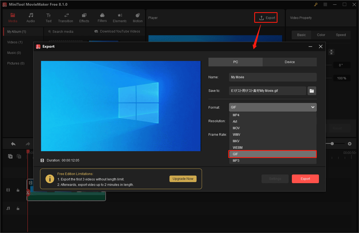Select My Album (1) in sidebar
359x233 pixels.
(23, 32)
